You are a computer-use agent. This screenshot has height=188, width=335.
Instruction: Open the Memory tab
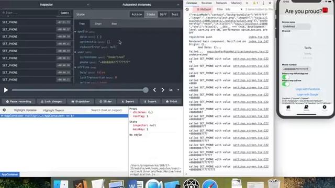point(236,3)
